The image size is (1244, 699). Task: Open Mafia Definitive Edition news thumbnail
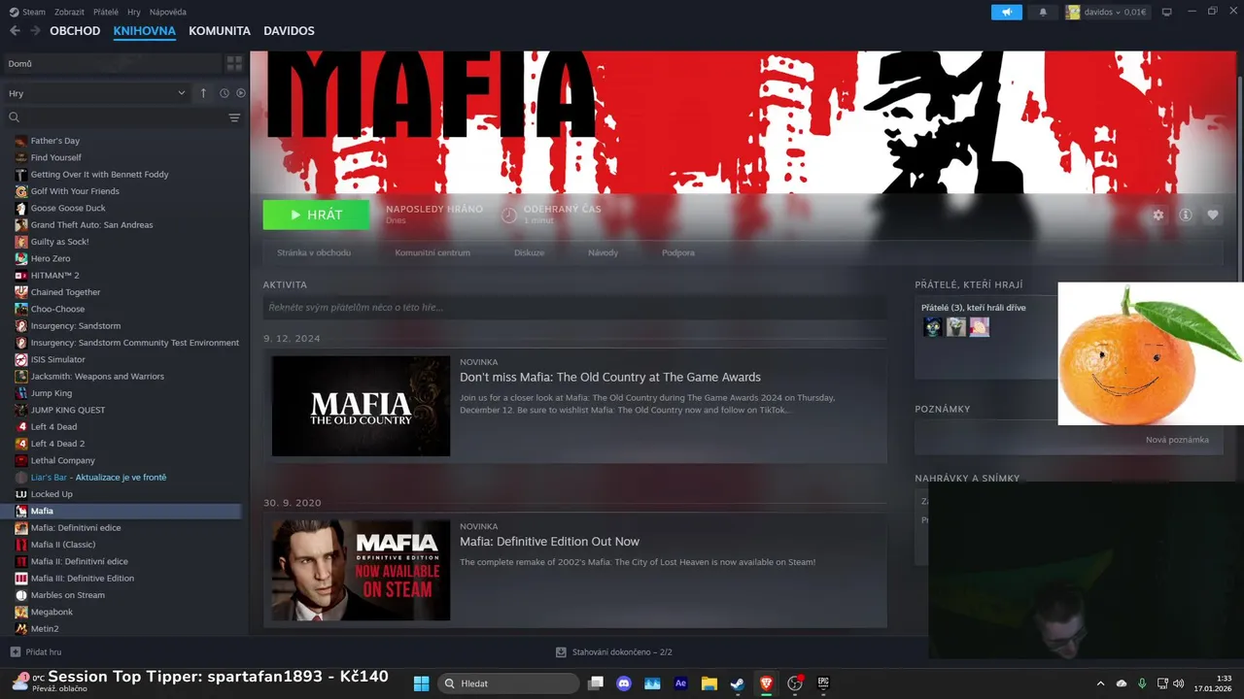tap(361, 570)
